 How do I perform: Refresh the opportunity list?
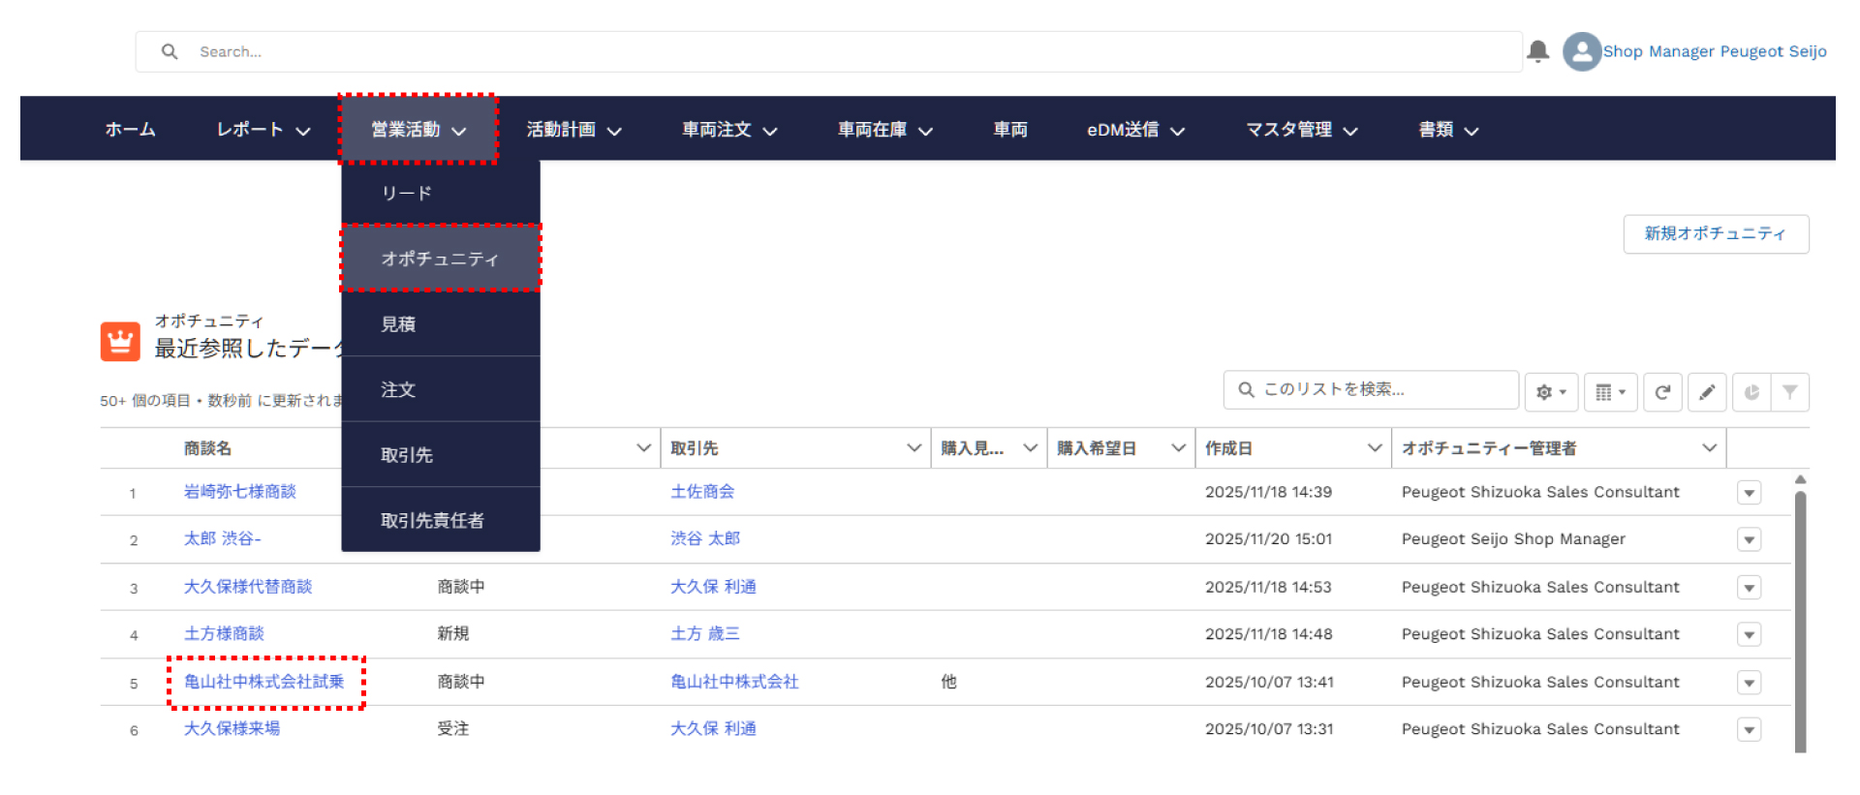pos(1662,392)
